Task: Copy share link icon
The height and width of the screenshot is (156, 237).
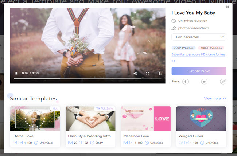Action: click(223, 82)
